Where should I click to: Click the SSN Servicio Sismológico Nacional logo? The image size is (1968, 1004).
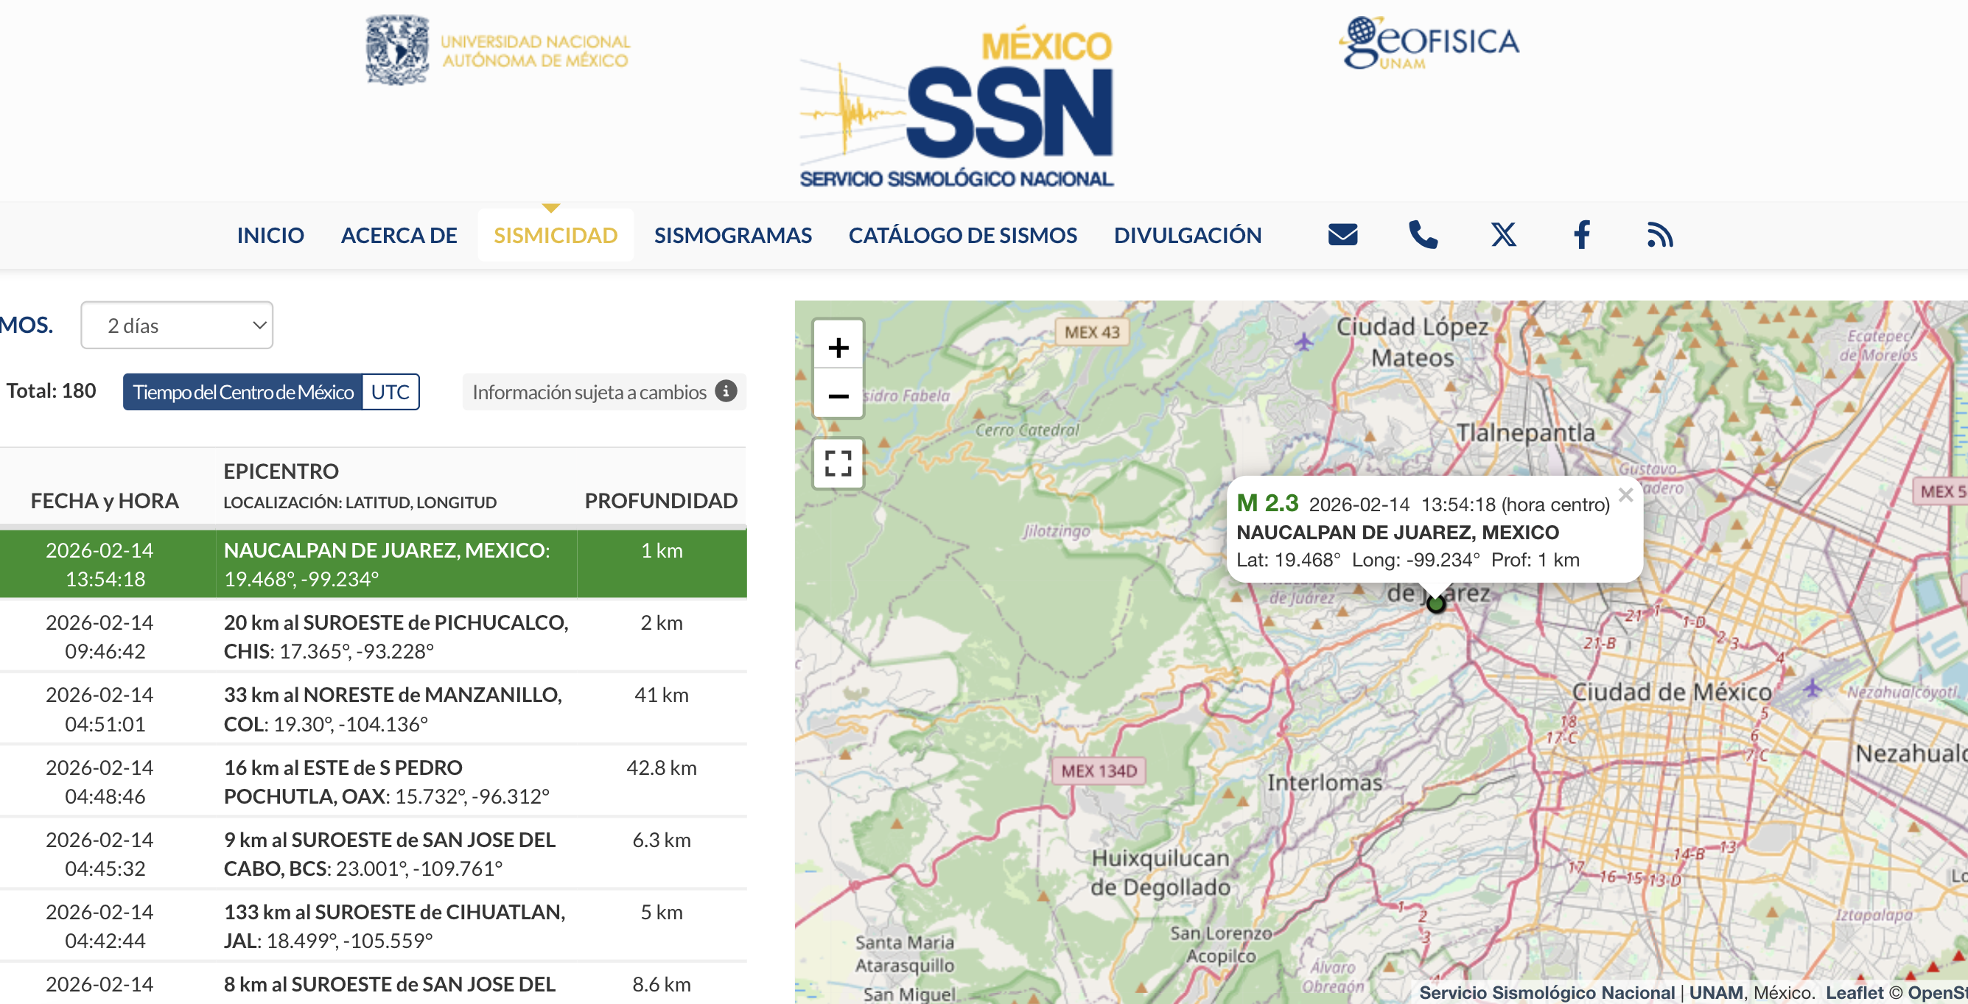pyautogui.click(x=956, y=107)
